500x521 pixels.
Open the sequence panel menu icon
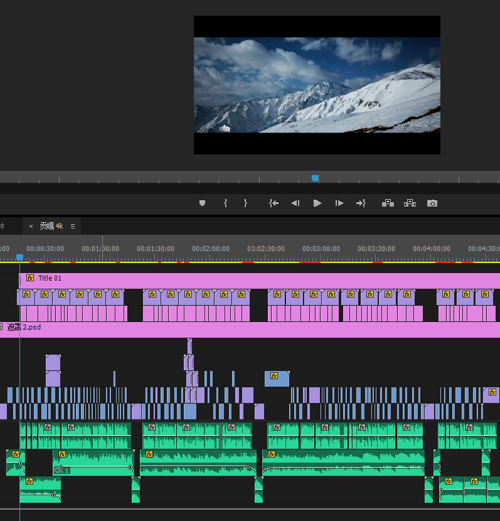click(x=73, y=226)
